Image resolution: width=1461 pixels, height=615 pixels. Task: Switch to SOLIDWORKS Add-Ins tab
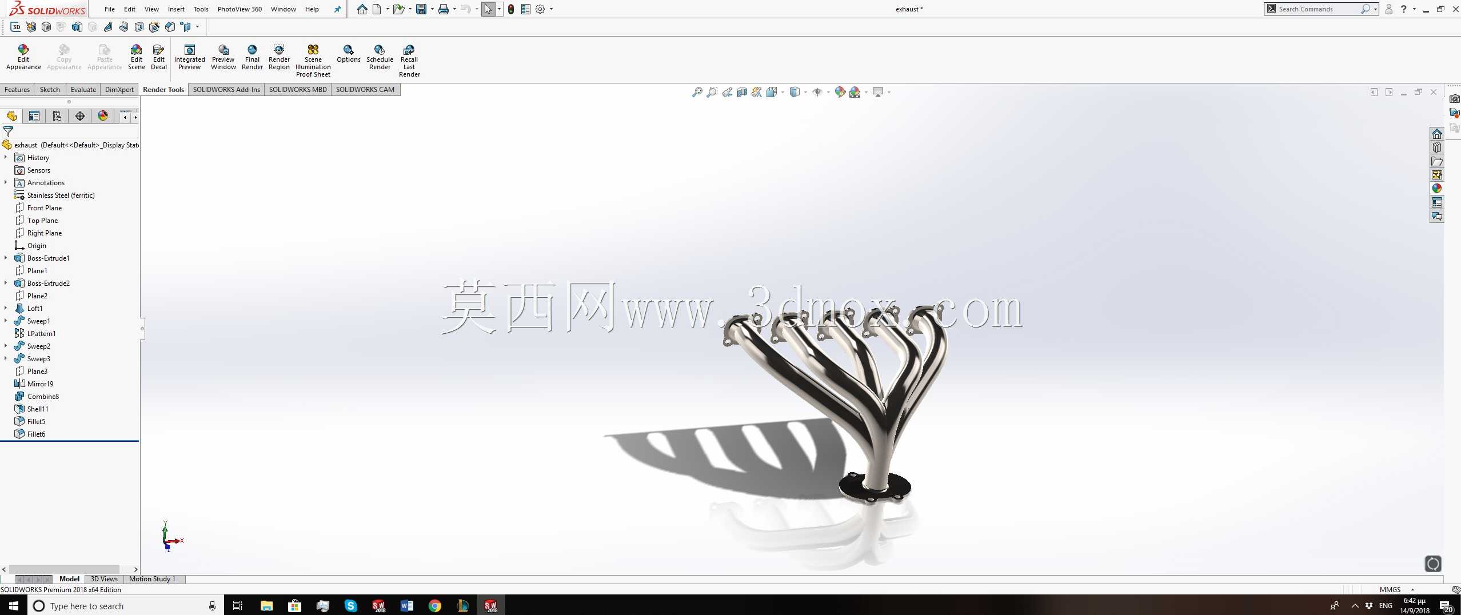(226, 89)
